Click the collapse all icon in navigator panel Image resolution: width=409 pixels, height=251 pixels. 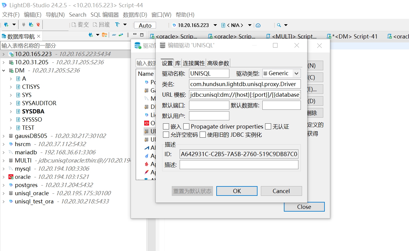pos(114,35)
